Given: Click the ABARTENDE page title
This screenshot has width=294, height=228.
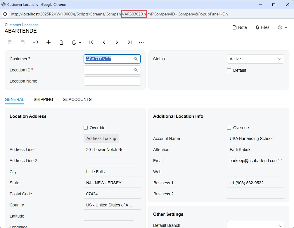Looking at the screenshot, I should (x=21, y=31).
